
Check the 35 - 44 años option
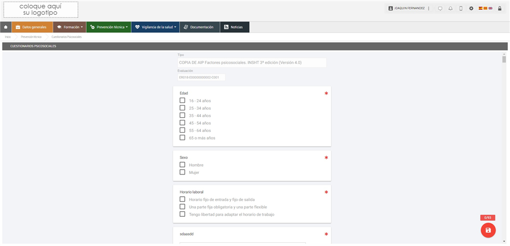coord(182,115)
